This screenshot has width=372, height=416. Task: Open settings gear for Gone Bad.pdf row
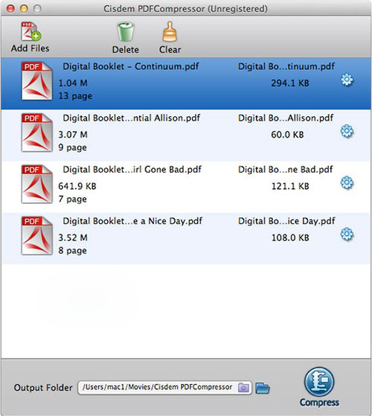pyautogui.click(x=347, y=183)
